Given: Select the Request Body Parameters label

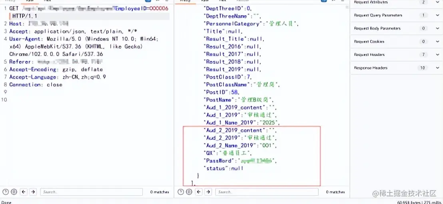Looking at the screenshot, I should (x=377, y=28).
